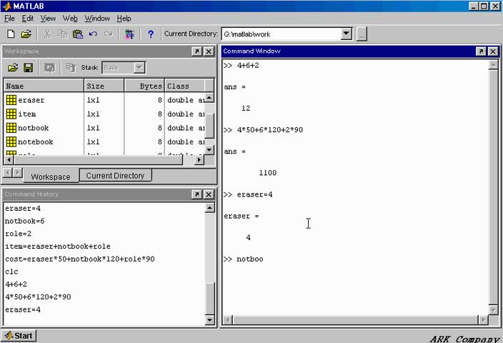
Task: Sort workspace by Size column header
Action: pyautogui.click(x=104, y=86)
